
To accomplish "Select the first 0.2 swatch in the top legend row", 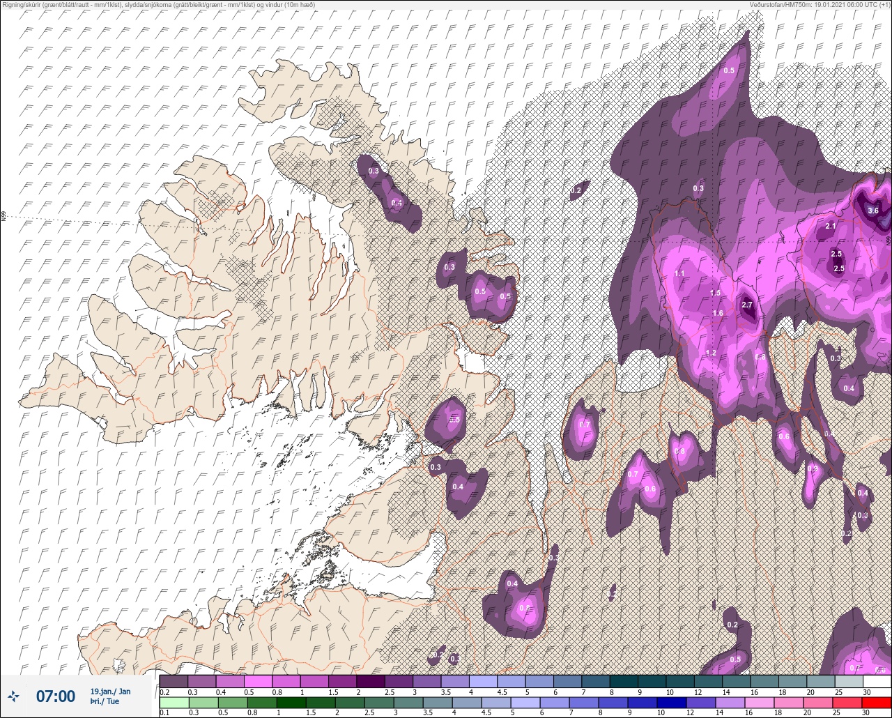I will [174, 681].
